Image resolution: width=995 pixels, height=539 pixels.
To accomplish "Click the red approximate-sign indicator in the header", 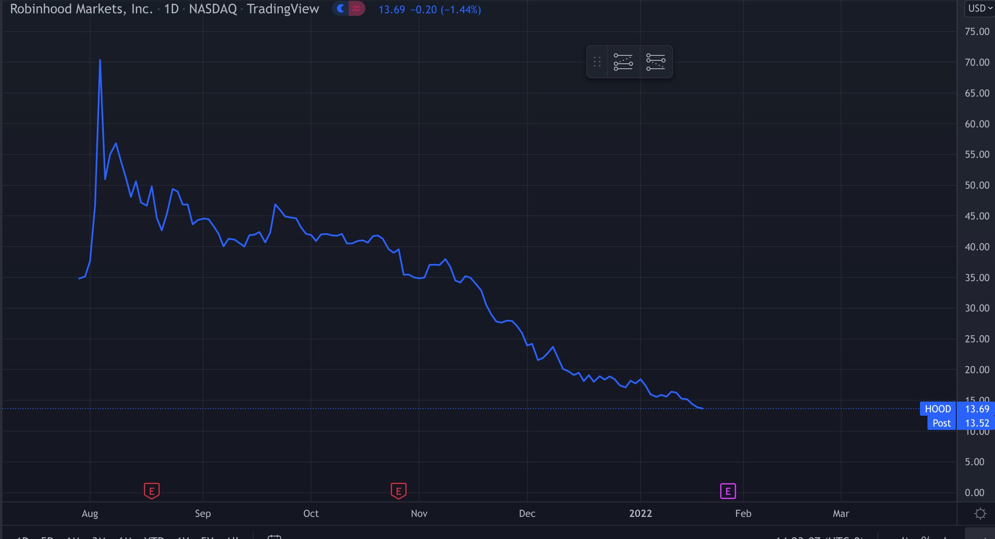I will click(x=356, y=8).
